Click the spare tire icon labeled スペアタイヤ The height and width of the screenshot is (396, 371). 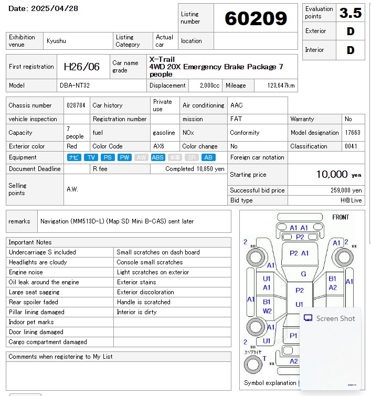[253, 364]
